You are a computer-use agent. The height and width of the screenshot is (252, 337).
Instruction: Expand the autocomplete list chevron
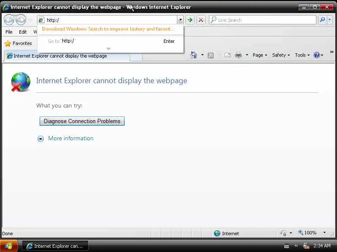[109, 49]
